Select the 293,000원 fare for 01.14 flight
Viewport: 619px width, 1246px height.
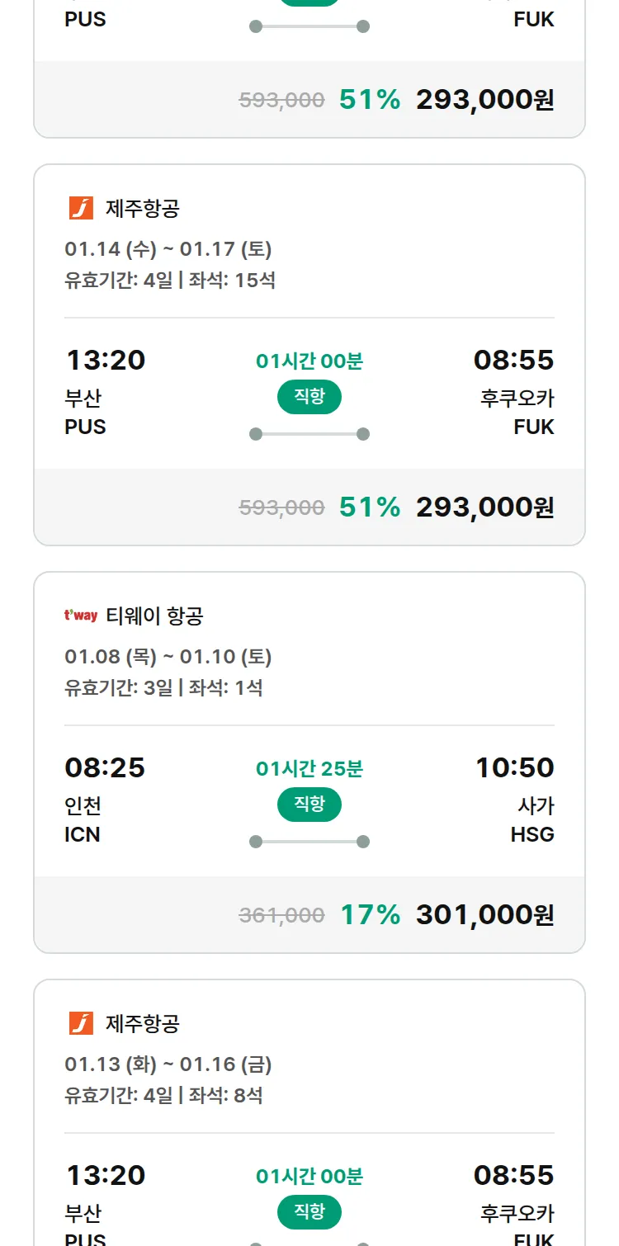[484, 507]
